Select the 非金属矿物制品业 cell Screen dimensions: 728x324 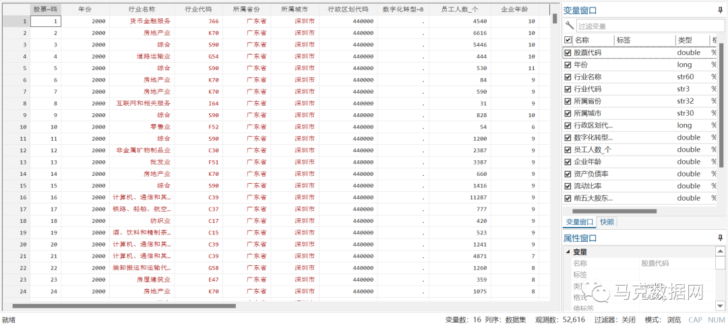142,150
